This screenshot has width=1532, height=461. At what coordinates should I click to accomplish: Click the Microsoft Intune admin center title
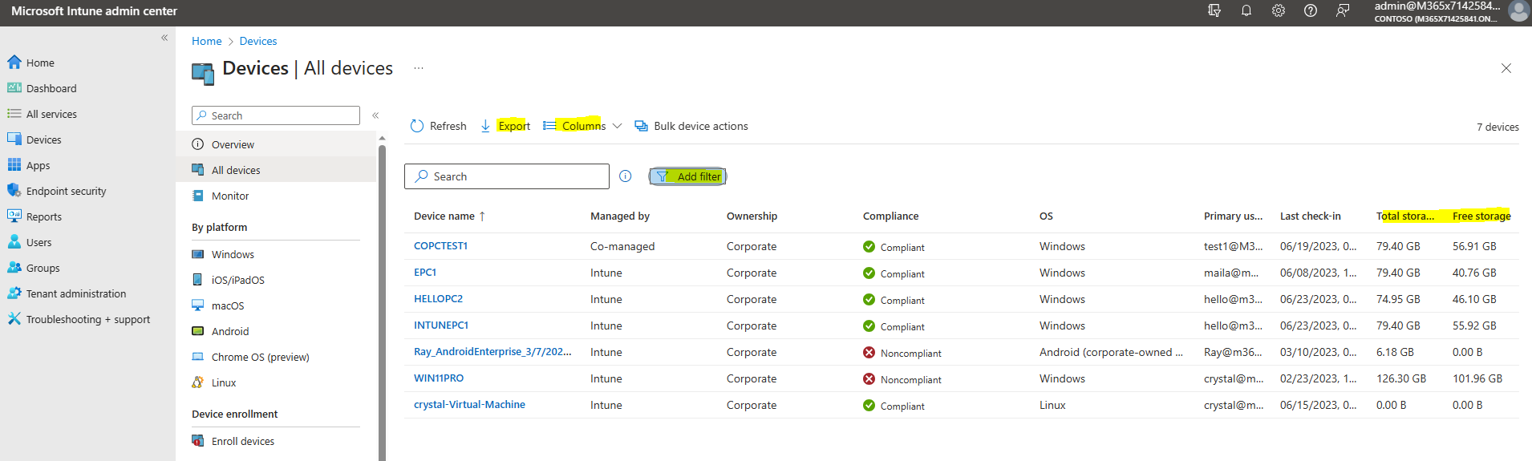coord(95,11)
